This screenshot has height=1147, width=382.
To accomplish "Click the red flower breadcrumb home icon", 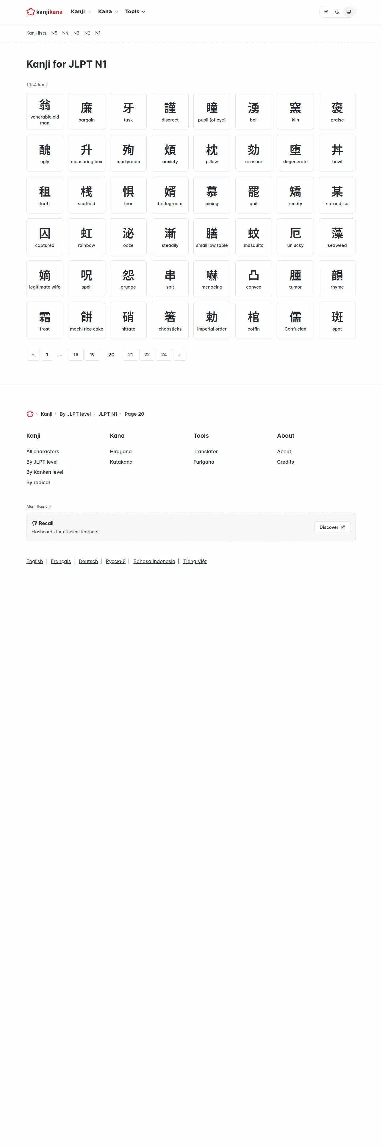I will [30, 414].
